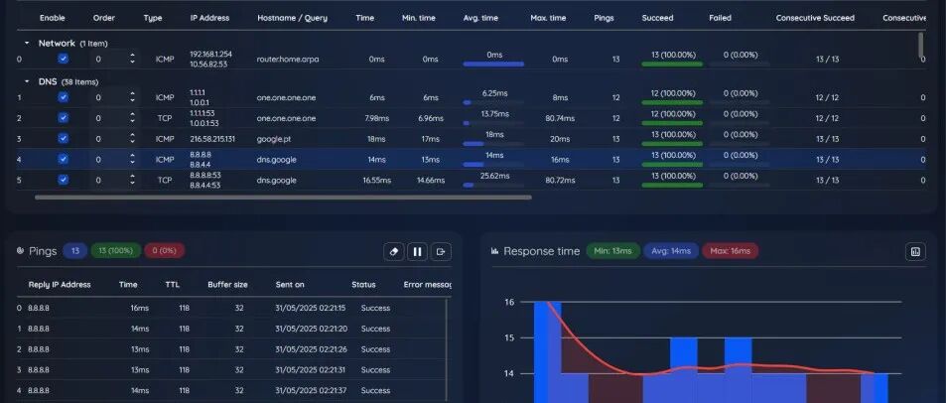Toggle the google.pt row checkbox
Screen dimensions: 946x403
click(x=63, y=138)
